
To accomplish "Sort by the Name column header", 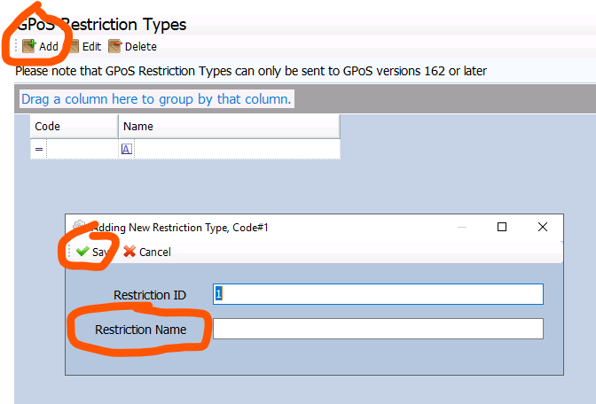I will tap(229, 127).
